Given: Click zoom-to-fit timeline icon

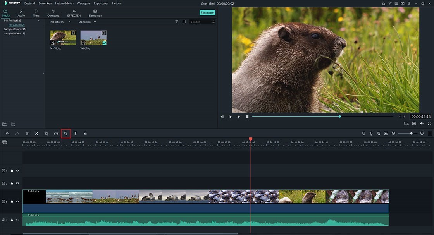Looking at the screenshot, I should click(386, 134).
